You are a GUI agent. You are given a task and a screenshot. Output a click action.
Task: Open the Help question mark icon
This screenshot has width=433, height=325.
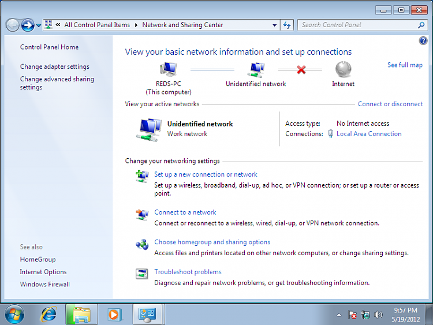pos(423,41)
